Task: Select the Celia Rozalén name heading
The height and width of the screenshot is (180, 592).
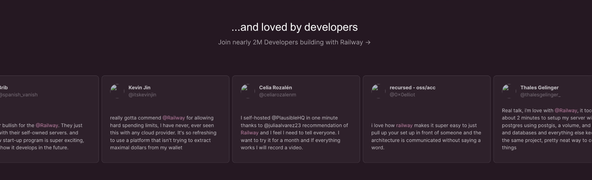Action: click(275, 88)
